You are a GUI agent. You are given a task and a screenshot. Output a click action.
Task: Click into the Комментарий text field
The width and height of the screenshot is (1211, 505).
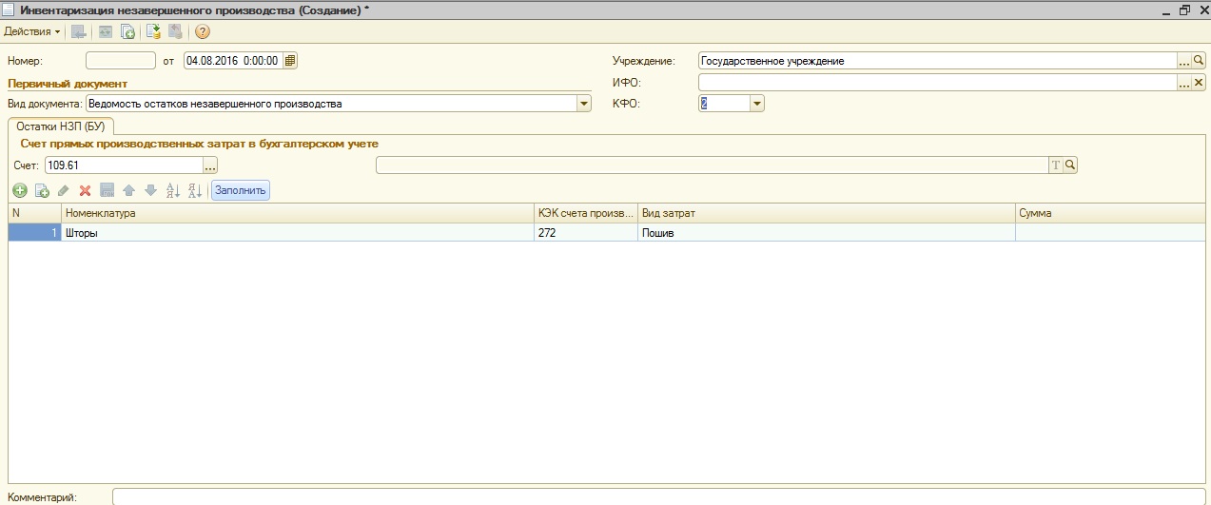pyautogui.click(x=656, y=496)
